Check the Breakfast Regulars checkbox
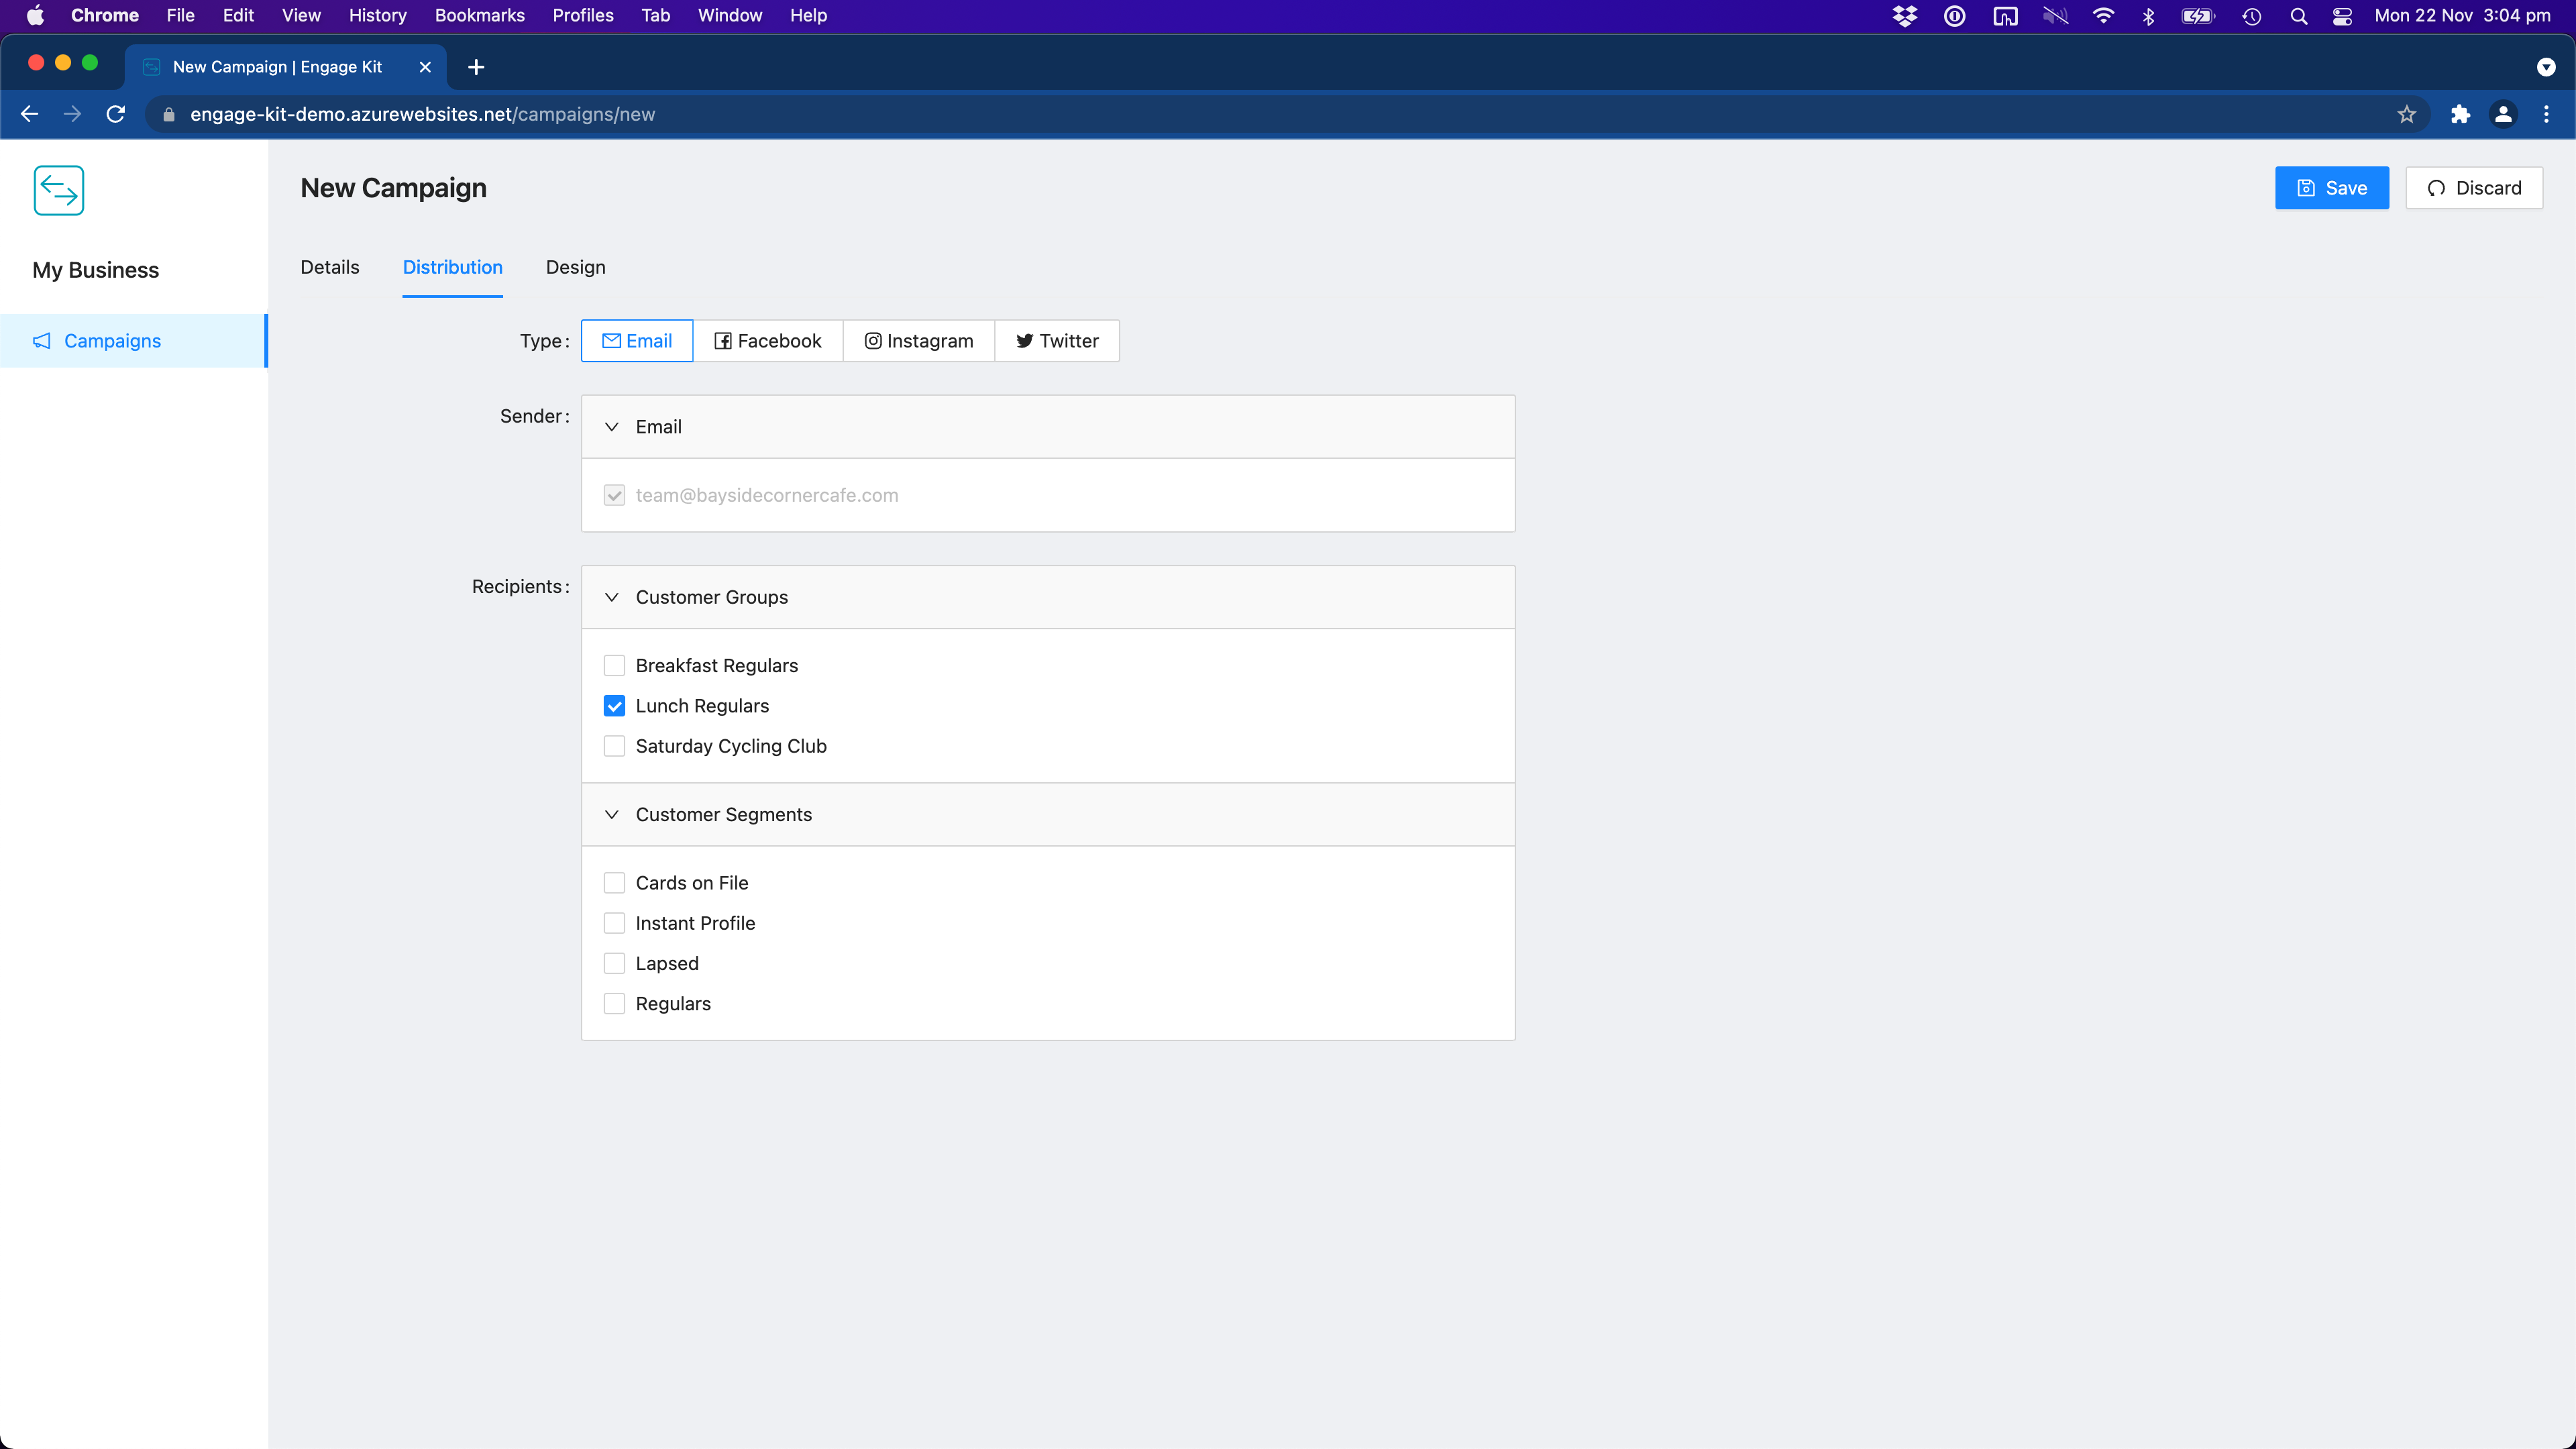 [614, 665]
